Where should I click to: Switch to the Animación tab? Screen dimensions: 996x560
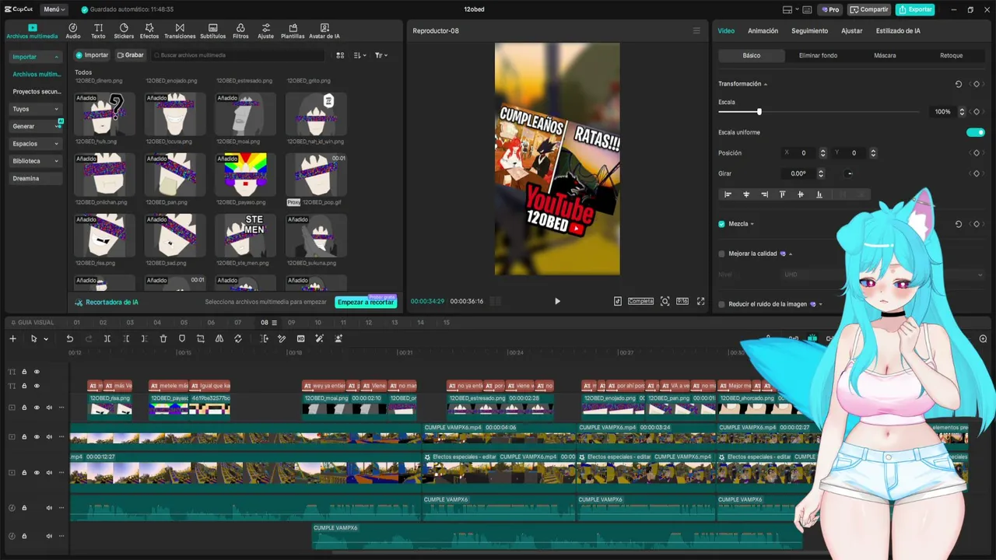[763, 31]
